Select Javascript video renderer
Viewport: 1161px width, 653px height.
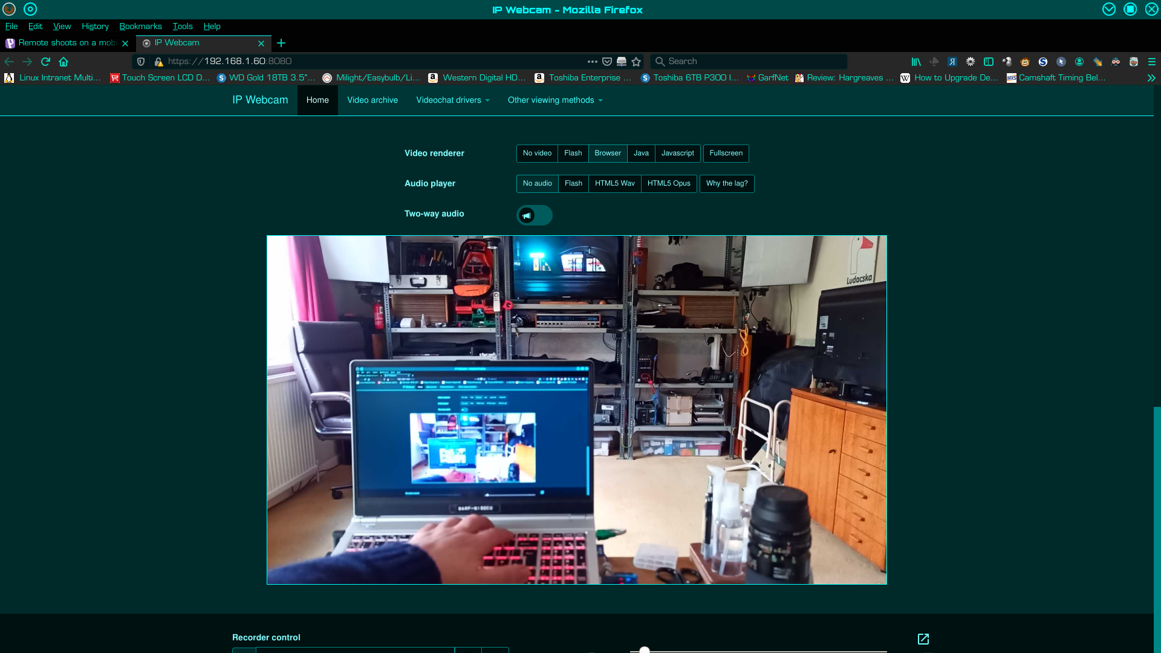coord(678,153)
